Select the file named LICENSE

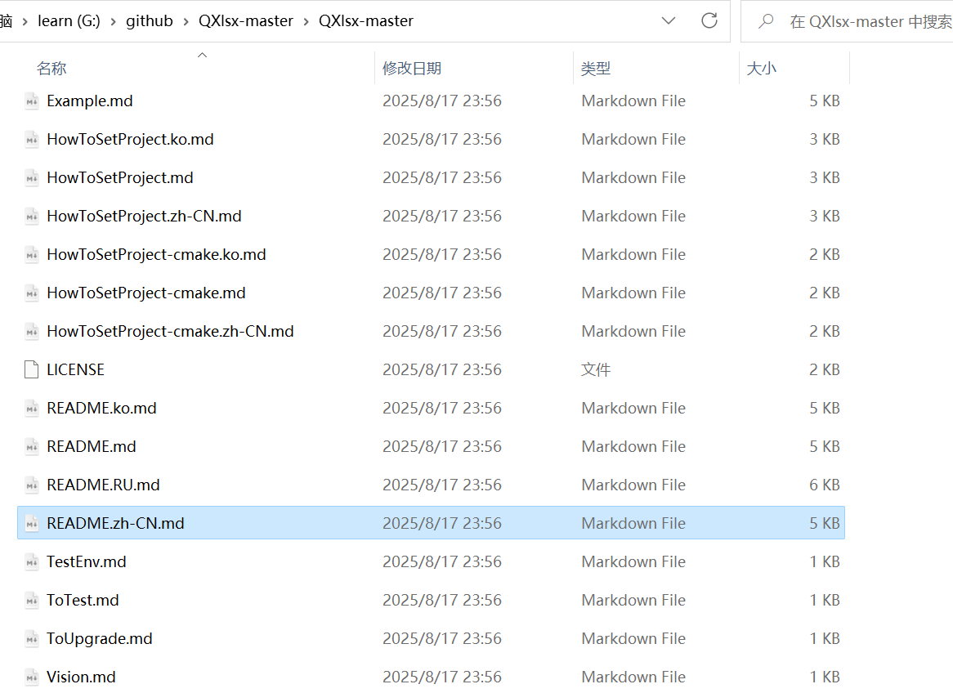[75, 369]
